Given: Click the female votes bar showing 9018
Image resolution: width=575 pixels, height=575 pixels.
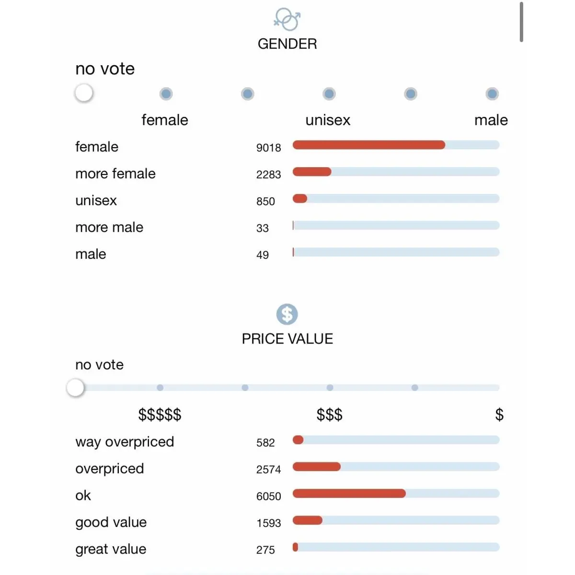Looking at the screenshot, I should pos(396,145).
